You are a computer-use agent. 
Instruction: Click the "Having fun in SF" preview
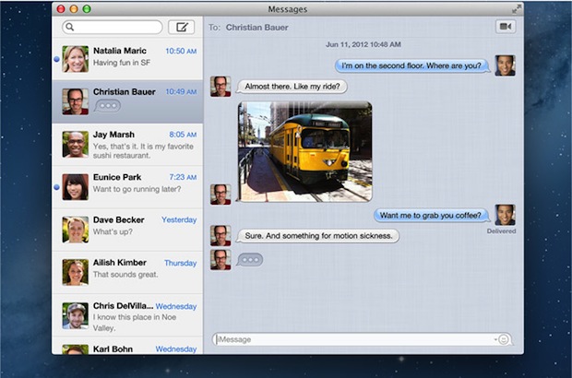(x=122, y=63)
